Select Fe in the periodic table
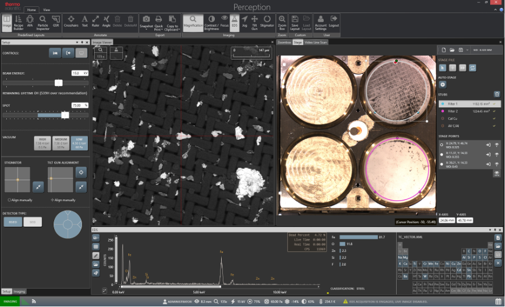505x307 pixels. 437,264
